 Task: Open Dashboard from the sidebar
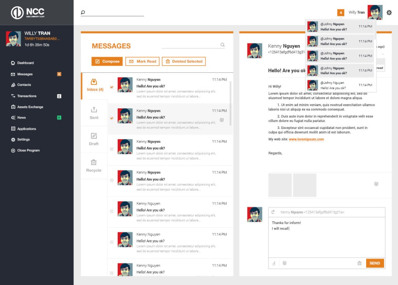[25, 63]
